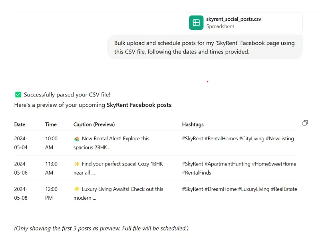The width and height of the screenshot is (332, 238).
Task: Click the green success checkmark icon
Action: click(18, 94)
